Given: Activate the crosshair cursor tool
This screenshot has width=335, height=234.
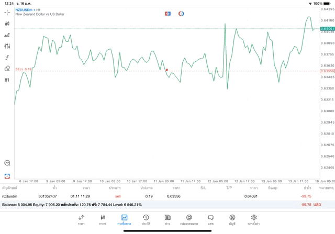Looking at the screenshot, I should [7, 13].
